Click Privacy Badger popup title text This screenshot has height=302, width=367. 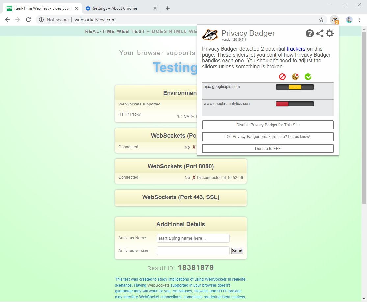coord(248,33)
